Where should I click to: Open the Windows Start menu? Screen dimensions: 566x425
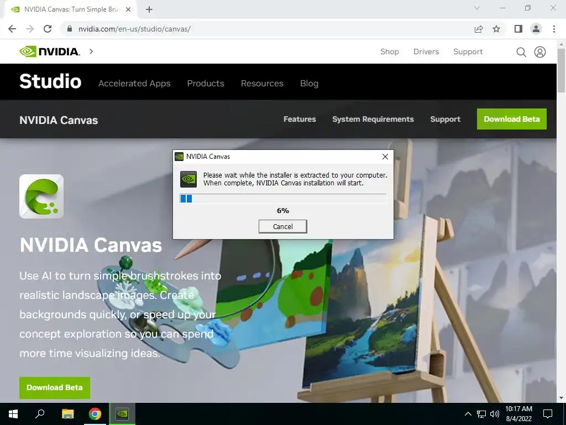coord(13,414)
